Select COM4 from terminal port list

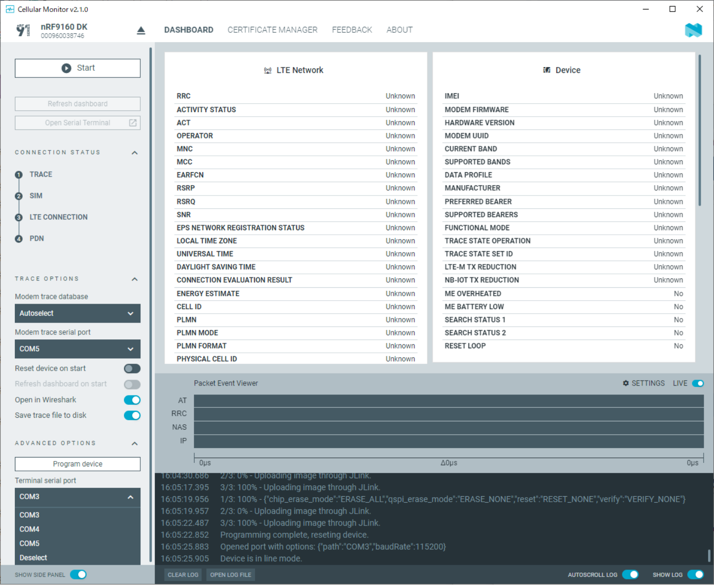coord(30,529)
